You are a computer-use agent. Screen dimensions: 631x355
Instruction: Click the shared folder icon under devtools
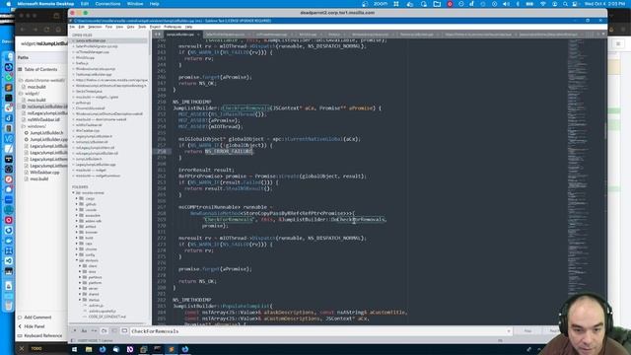(85, 294)
